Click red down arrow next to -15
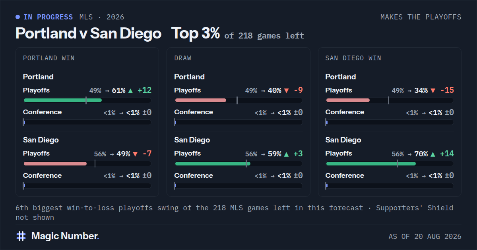 [x=433, y=90]
